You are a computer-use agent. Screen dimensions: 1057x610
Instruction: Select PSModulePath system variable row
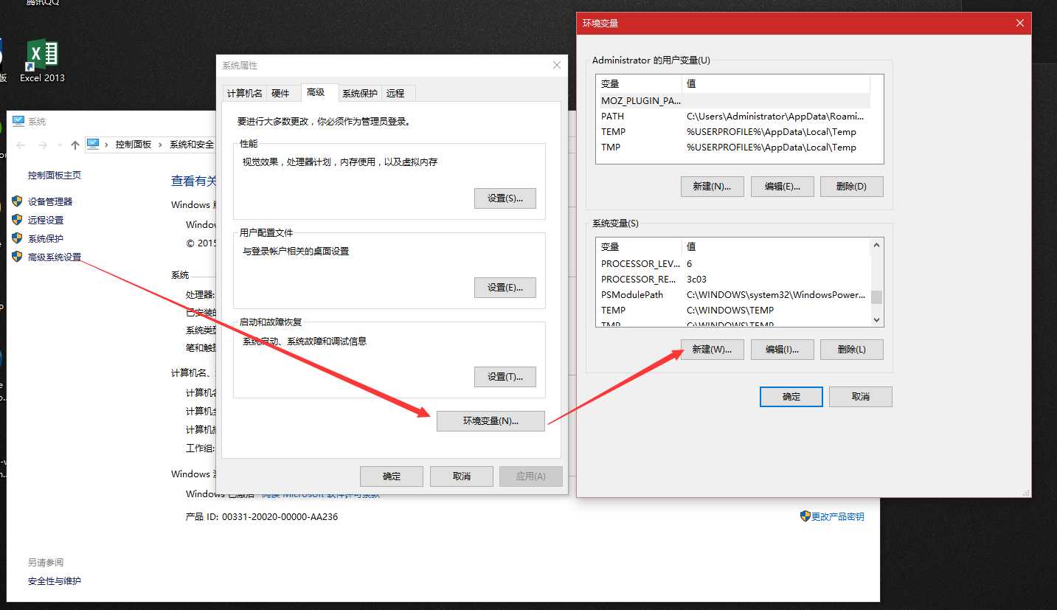coord(733,294)
